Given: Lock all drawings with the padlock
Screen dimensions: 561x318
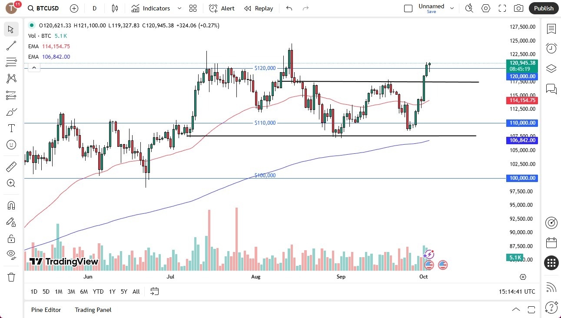Looking at the screenshot, I should tap(11, 238).
